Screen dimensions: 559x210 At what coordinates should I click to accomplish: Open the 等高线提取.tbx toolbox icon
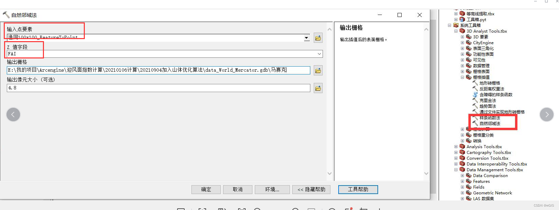(x=462, y=14)
